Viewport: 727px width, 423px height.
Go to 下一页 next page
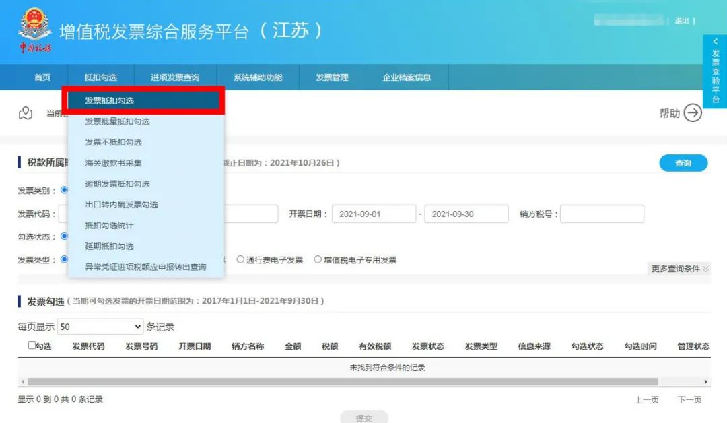(x=689, y=400)
